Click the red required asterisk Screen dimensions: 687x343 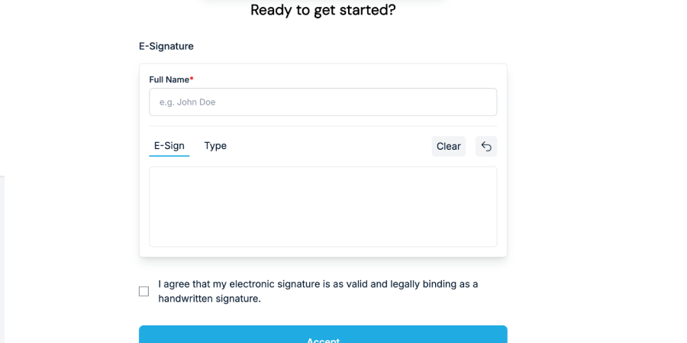(192, 79)
